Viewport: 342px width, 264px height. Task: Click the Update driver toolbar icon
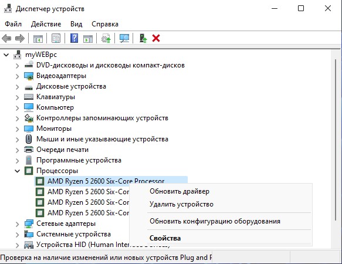(x=106, y=38)
